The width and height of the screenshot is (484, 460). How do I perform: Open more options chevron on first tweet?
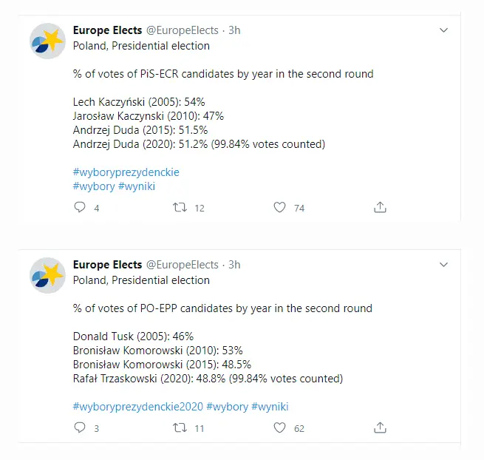(x=443, y=30)
